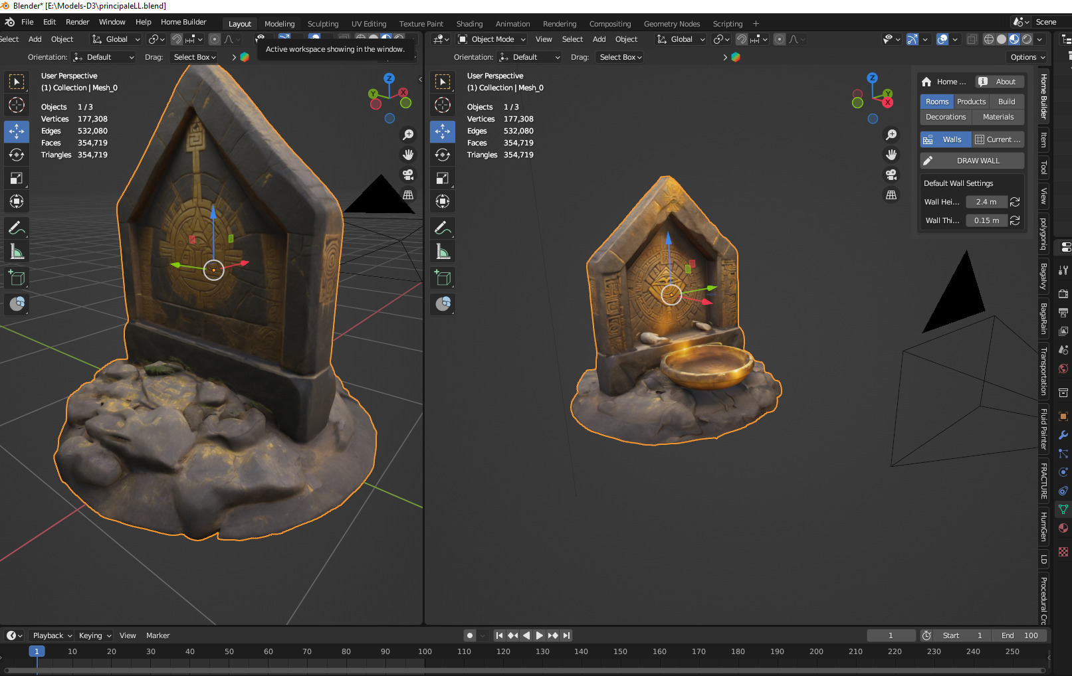Switch to rendered shading in right viewport
This screenshot has height=676, width=1072.
[x=1027, y=39]
